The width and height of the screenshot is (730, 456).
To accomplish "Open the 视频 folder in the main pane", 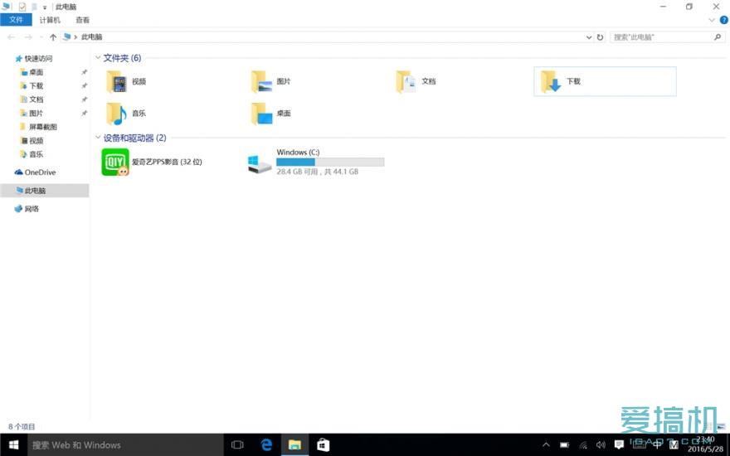I will coord(127,82).
